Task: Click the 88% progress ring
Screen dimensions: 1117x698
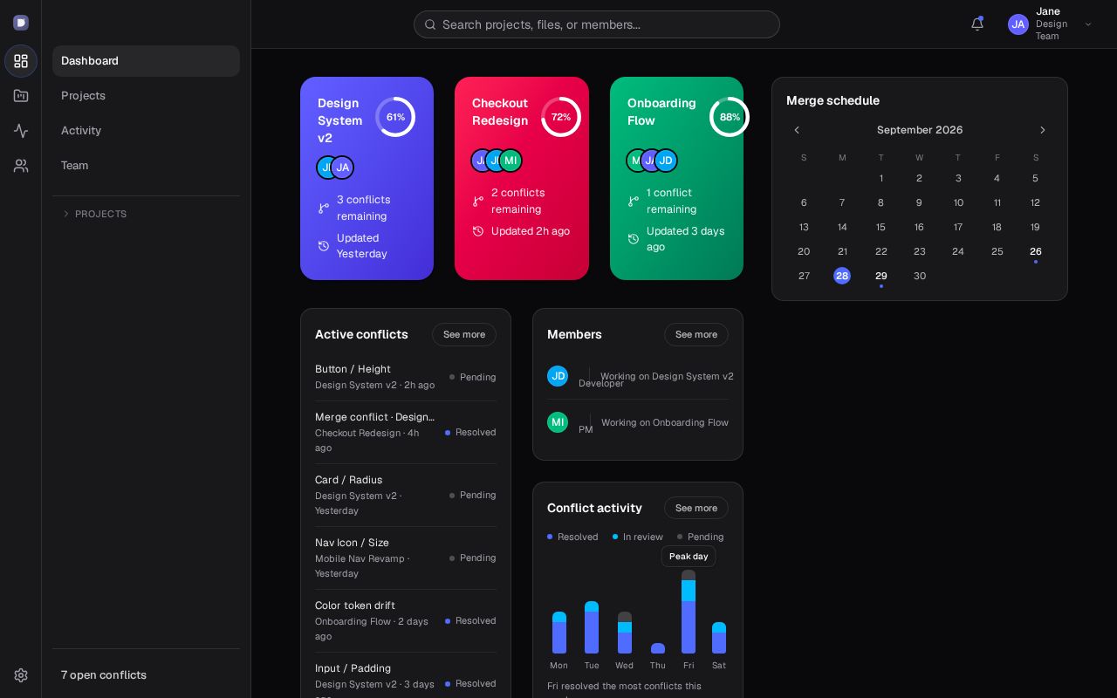Action: [x=730, y=117]
